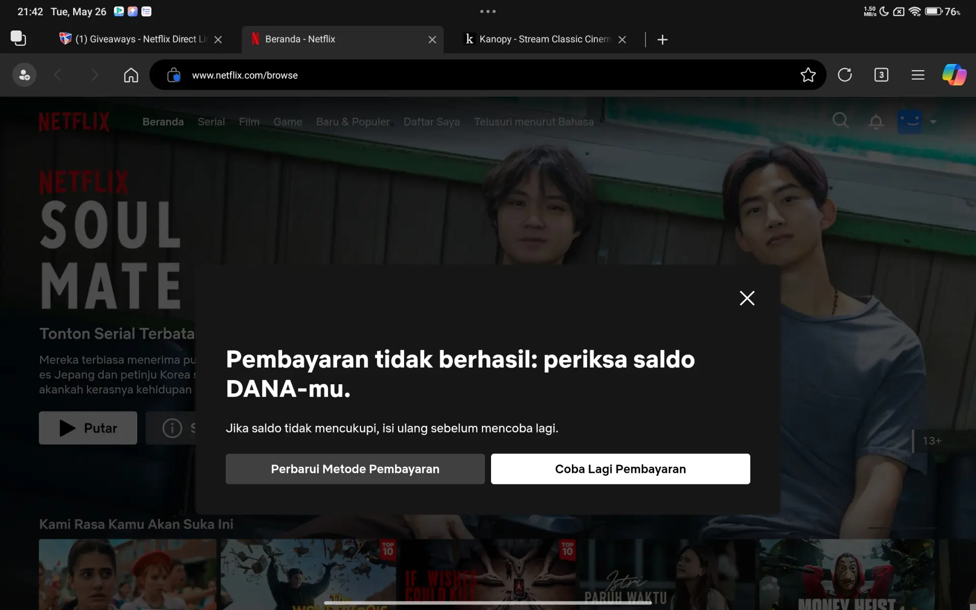Click the site info shopping bag icon

tap(174, 75)
